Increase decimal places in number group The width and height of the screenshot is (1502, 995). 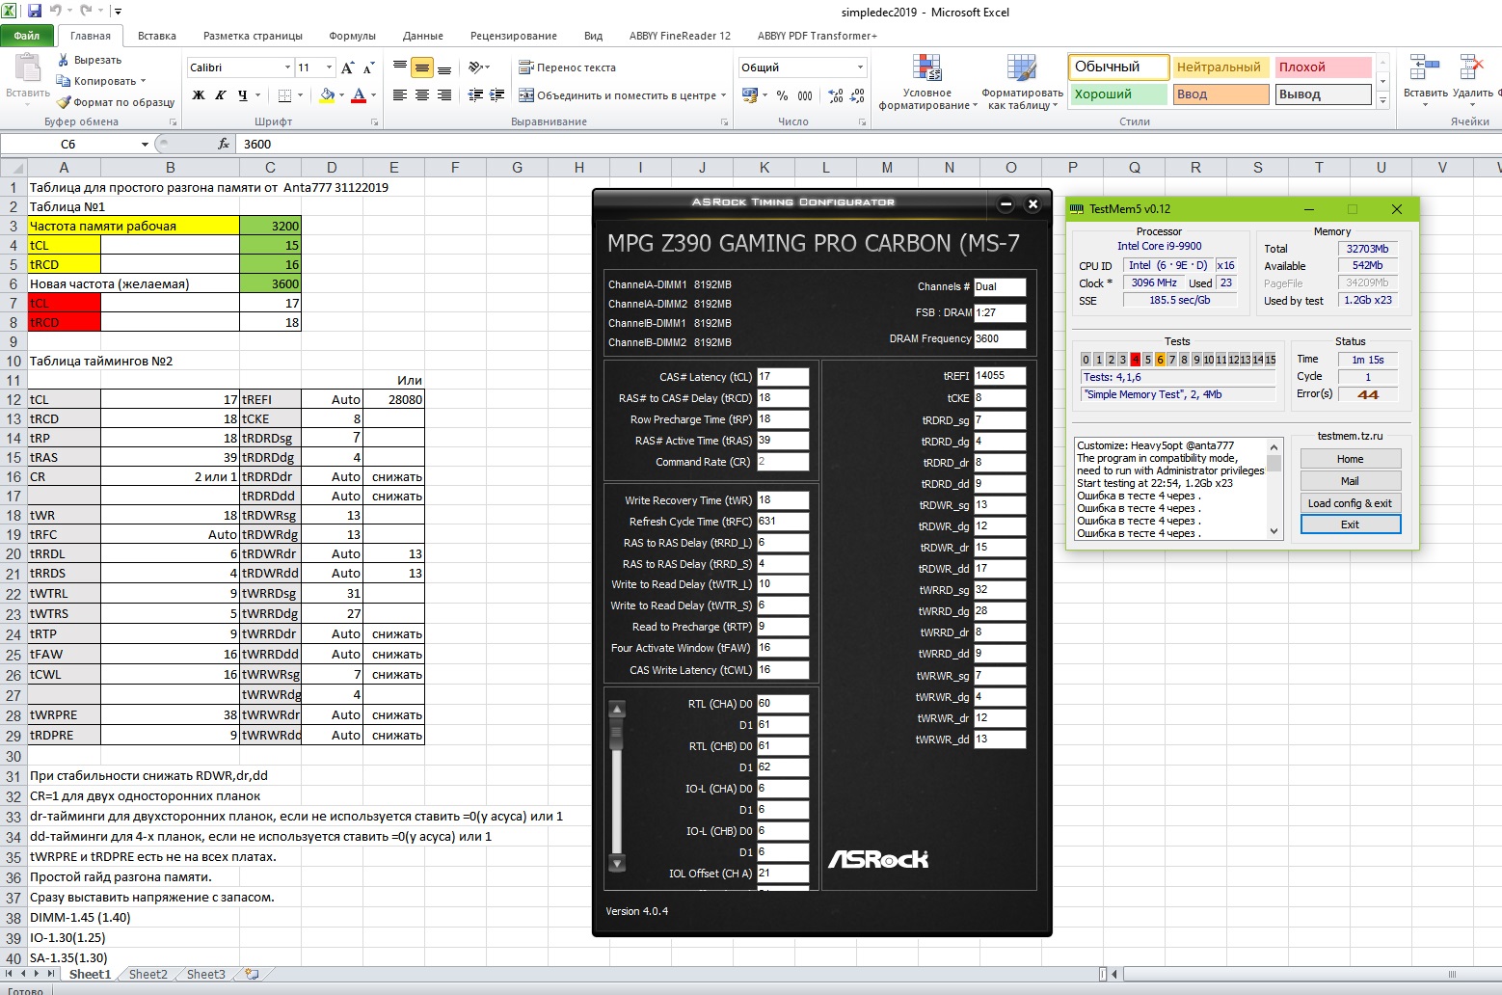click(x=836, y=95)
